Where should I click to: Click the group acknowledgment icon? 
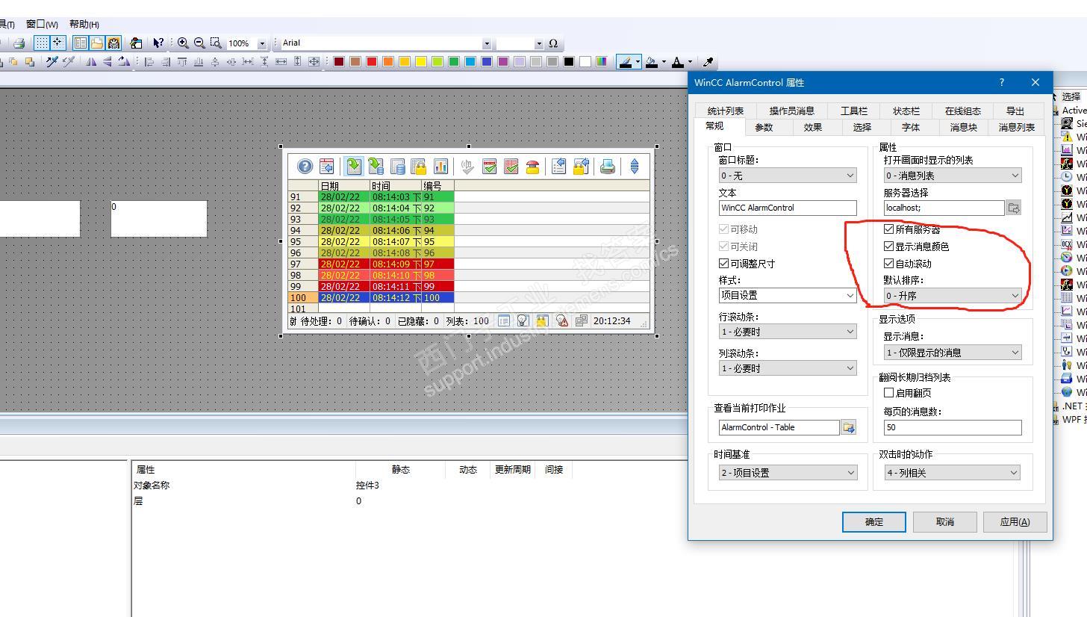tap(511, 167)
